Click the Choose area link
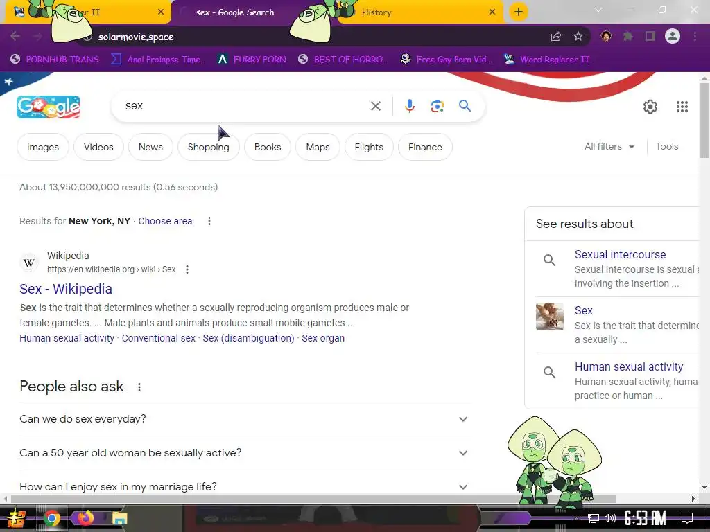Viewport: 710px width, 532px height. [165, 221]
